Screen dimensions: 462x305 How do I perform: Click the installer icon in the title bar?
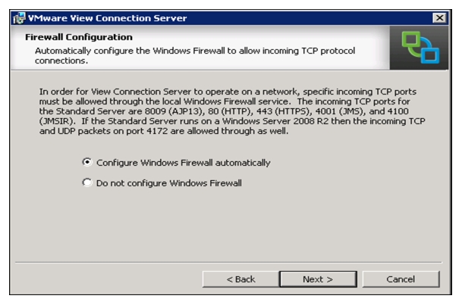[x=19, y=18]
